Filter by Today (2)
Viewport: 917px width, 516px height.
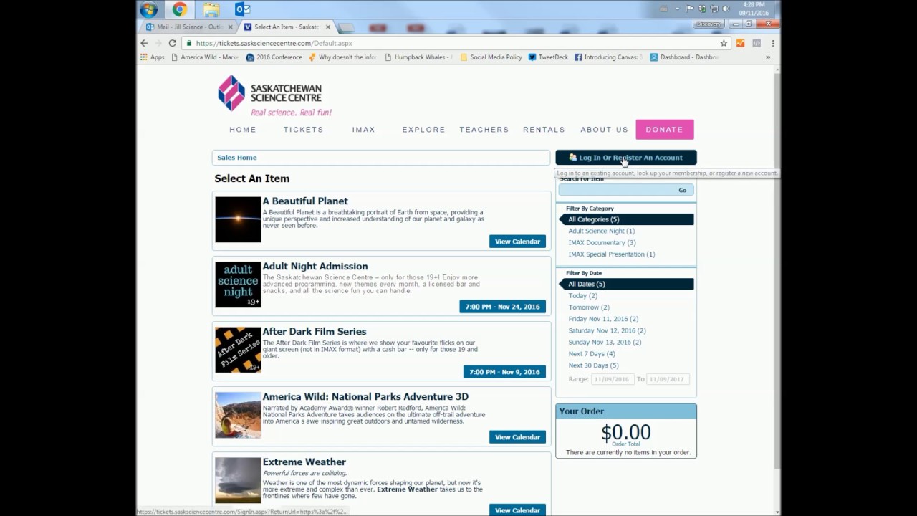(x=583, y=295)
